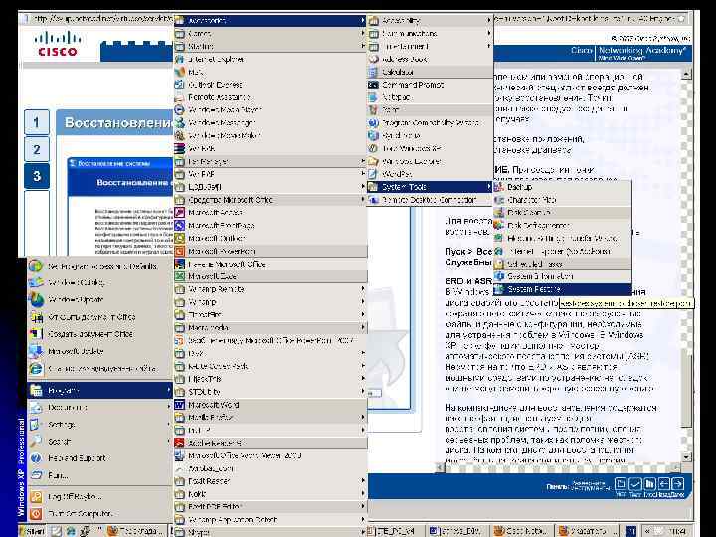
Task: Open Set Program Access and Defaults
Action: pyautogui.click(x=100, y=266)
